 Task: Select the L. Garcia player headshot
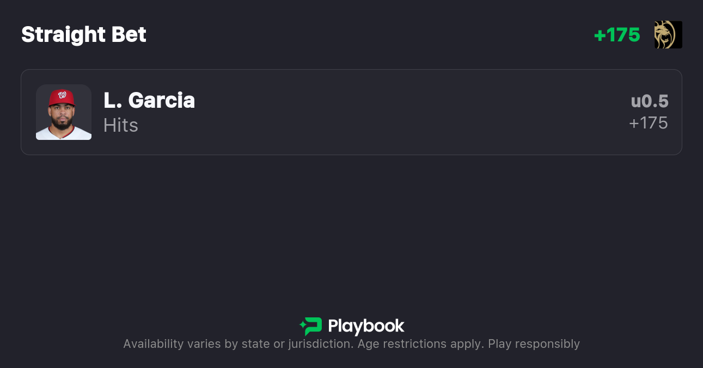click(64, 112)
